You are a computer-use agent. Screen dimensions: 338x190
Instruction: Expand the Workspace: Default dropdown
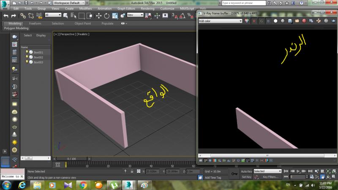pyautogui.click(x=70, y=3)
